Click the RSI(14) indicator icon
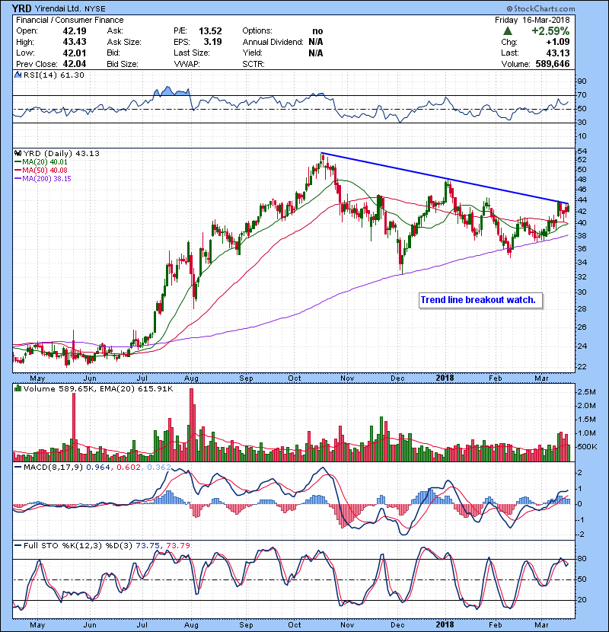609x632 pixels. pos(18,75)
